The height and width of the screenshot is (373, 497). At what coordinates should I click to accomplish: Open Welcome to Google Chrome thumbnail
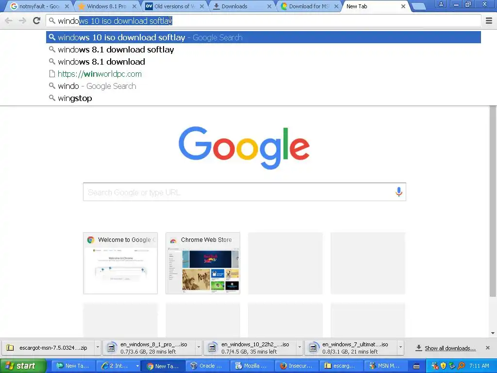click(x=120, y=263)
